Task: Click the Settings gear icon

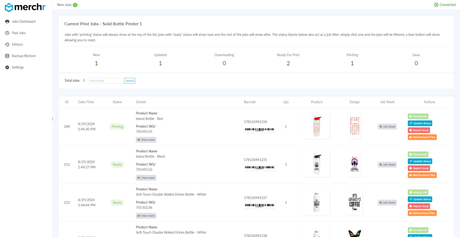Action: (7, 67)
